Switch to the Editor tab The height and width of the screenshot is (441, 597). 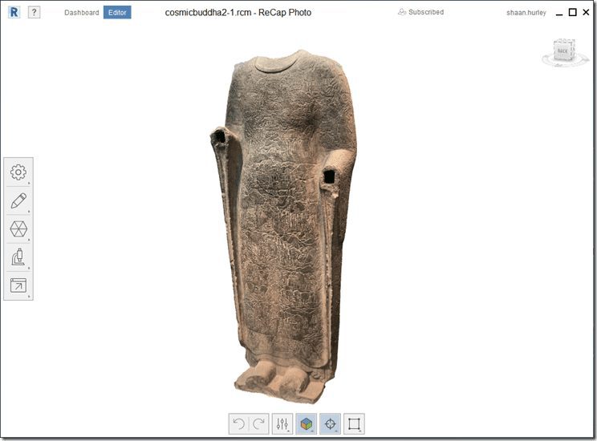pyautogui.click(x=117, y=13)
